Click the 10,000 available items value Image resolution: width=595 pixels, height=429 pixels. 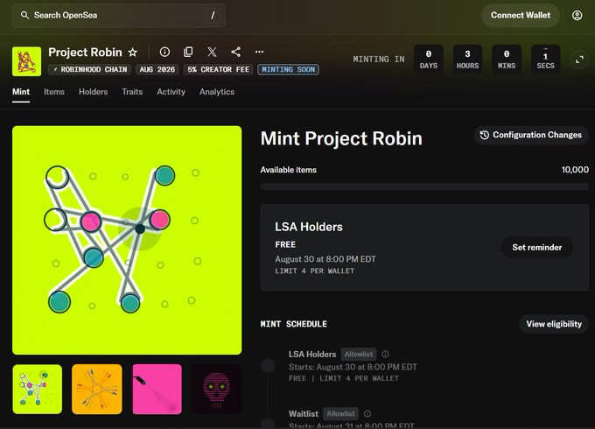tap(575, 170)
